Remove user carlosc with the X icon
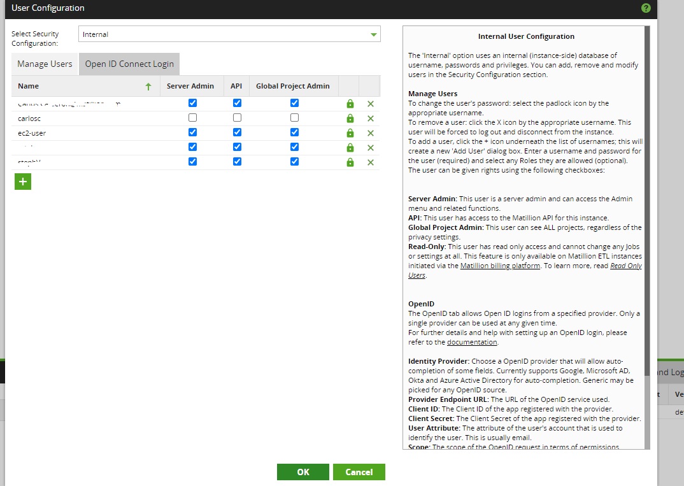Screen dimensions: 684x486 [x=371, y=118]
